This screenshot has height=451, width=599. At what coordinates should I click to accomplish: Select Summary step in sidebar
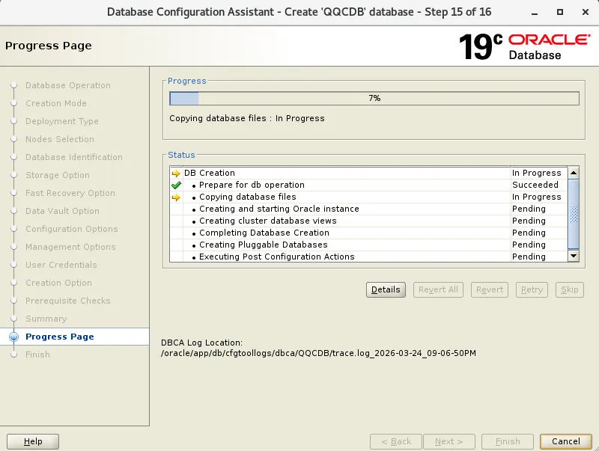click(x=46, y=319)
